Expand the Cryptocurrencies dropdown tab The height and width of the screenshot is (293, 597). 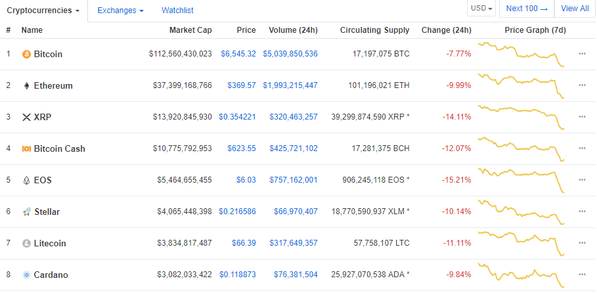click(x=43, y=11)
